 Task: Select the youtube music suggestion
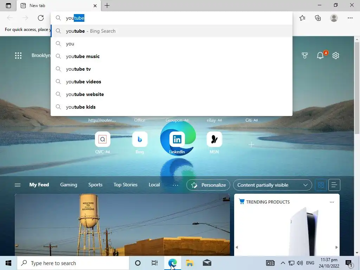[x=172, y=56]
